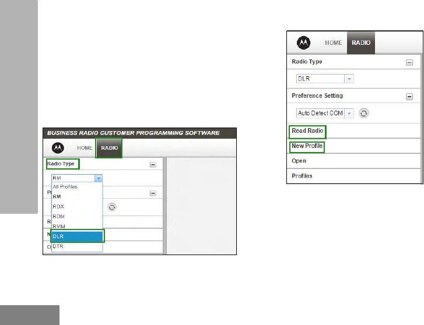The height and width of the screenshot is (325, 424).
Task: Collapse the second section in the left window
Action: (x=153, y=193)
